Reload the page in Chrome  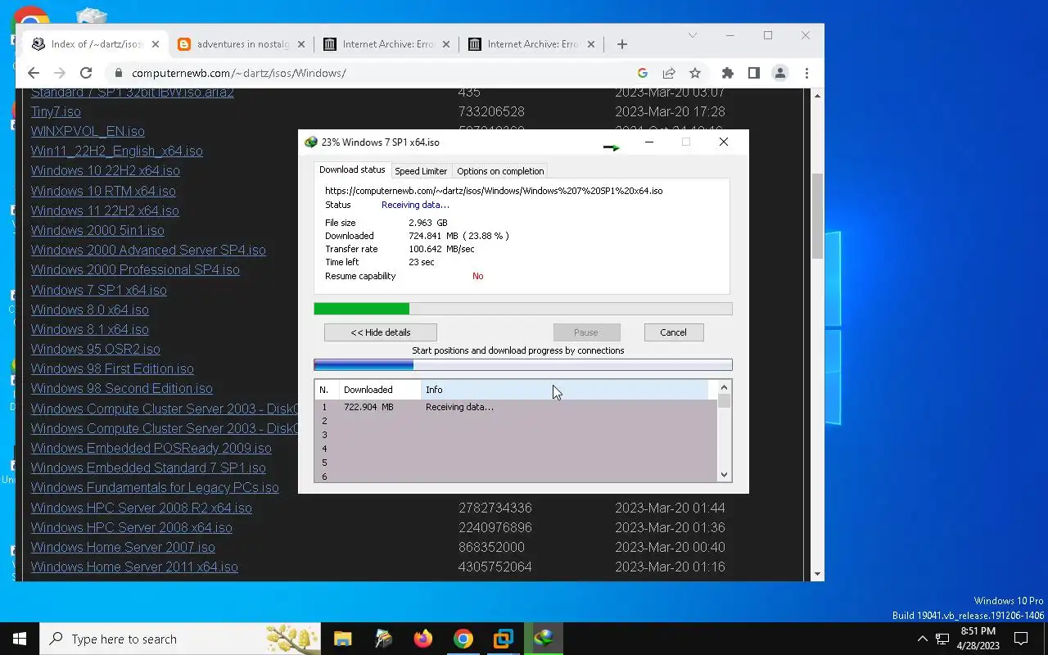click(x=86, y=73)
